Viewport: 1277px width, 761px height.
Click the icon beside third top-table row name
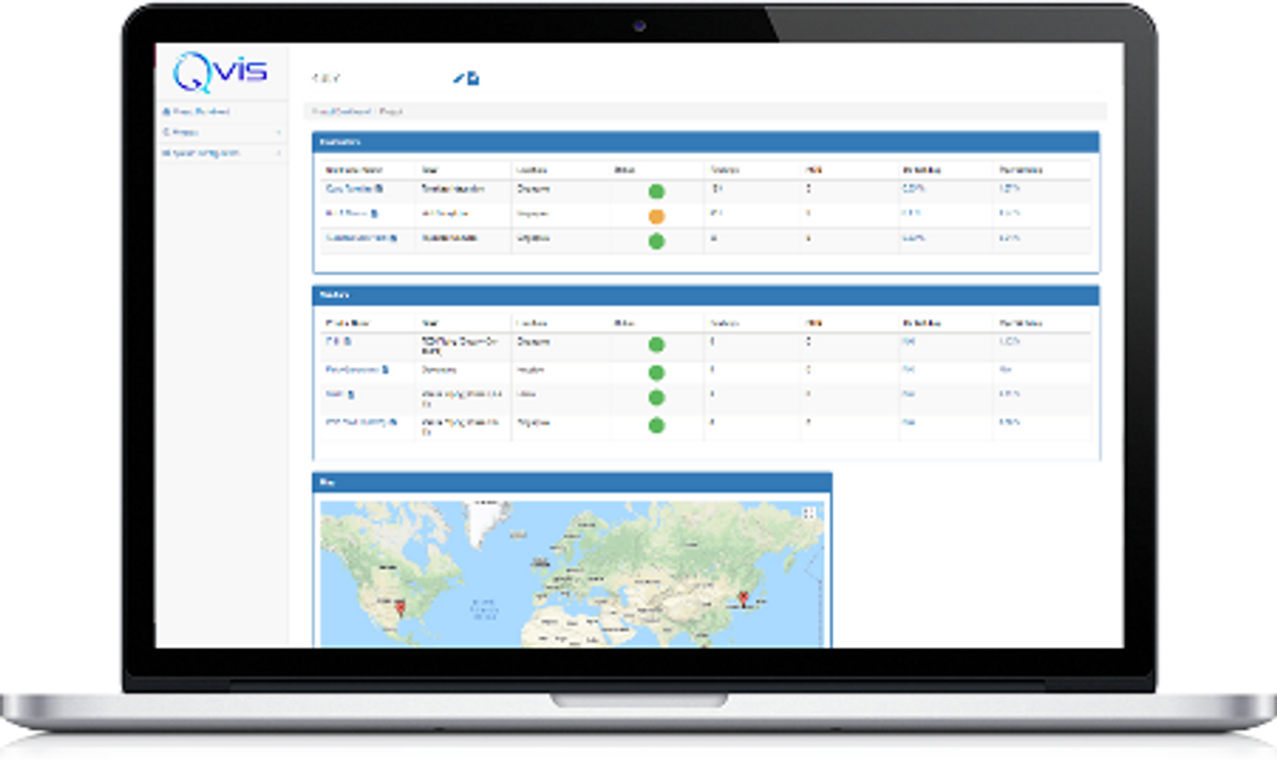[394, 238]
